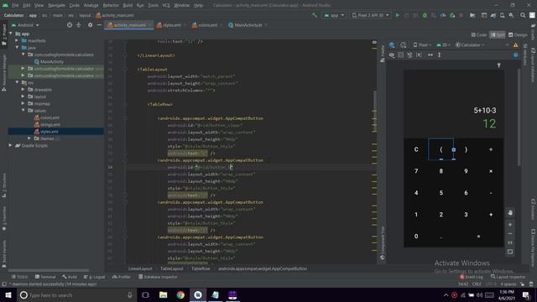537x302 pixels.
Task: Click the orientation icon in preview toolbar
Action: pos(404,44)
